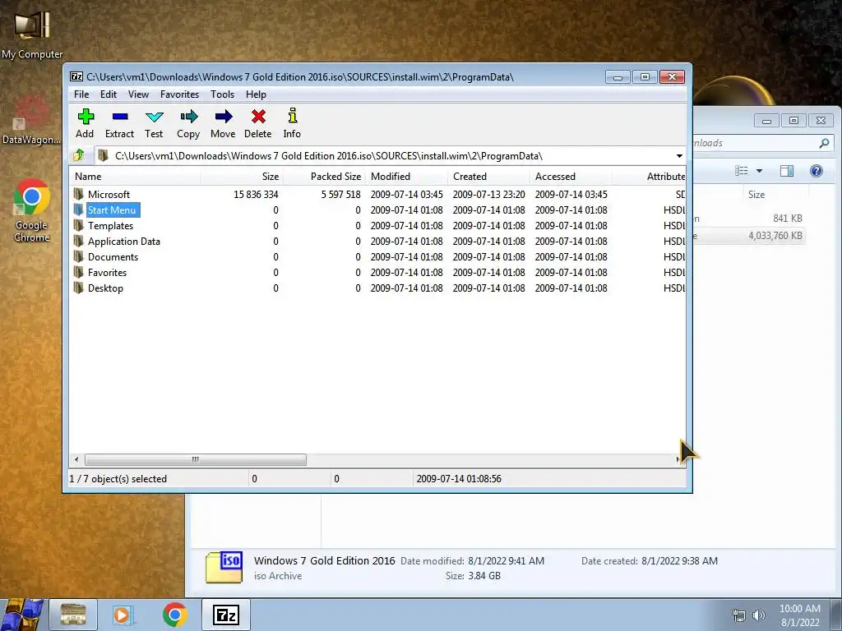Click the Templates folder icon
Viewport: 842px width, 631px height.
click(x=78, y=225)
